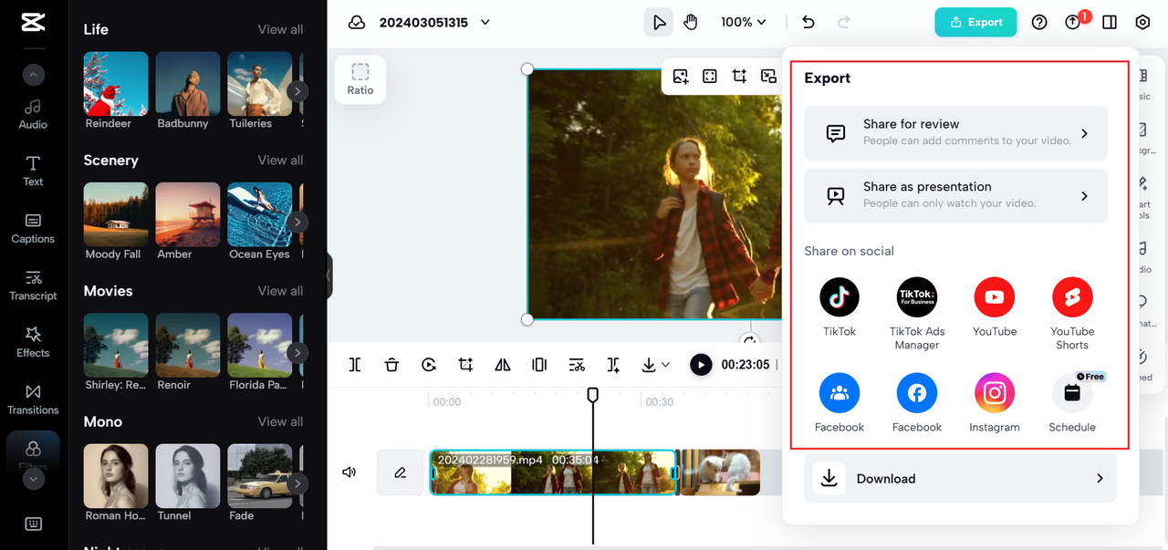Viewport: 1168px width, 550px height.
Task: Share to TikTok
Action: [839, 297]
